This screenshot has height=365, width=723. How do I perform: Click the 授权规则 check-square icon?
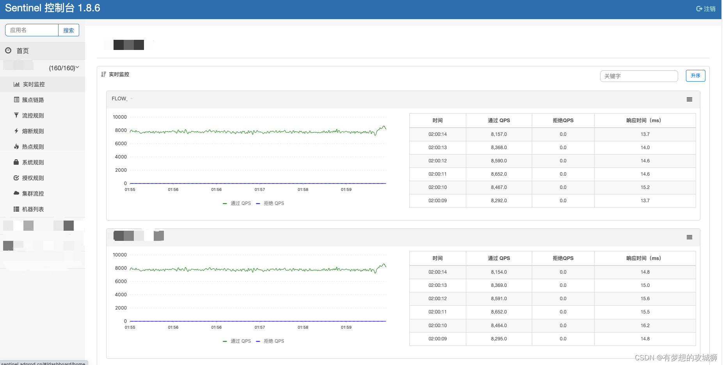click(x=16, y=178)
